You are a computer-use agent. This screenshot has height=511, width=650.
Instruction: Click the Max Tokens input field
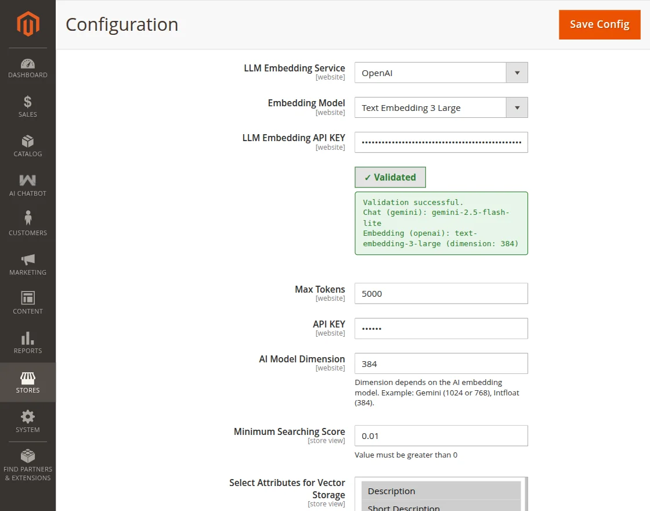click(441, 294)
